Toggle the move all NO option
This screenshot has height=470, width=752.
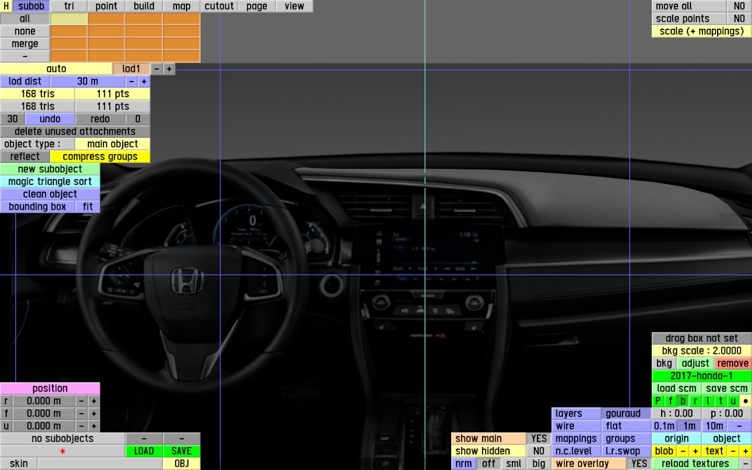coord(739,6)
